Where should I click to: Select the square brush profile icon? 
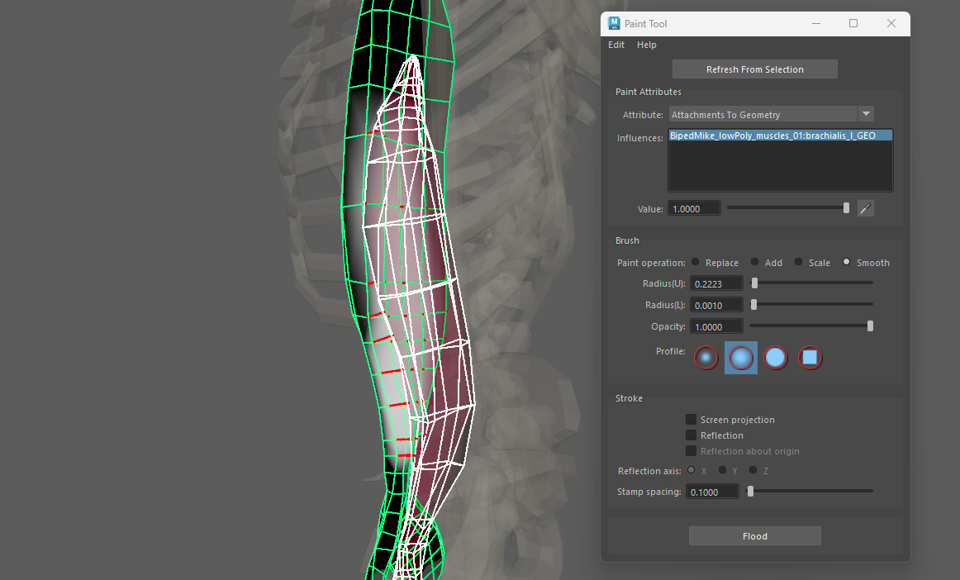pyautogui.click(x=810, y=358)
